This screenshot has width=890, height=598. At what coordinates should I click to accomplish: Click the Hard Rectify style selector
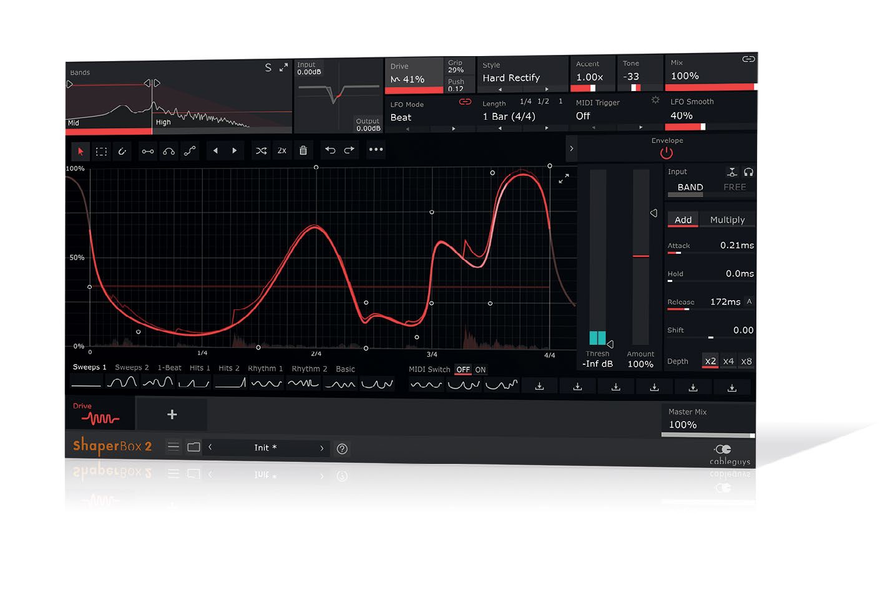pos(511,78)
